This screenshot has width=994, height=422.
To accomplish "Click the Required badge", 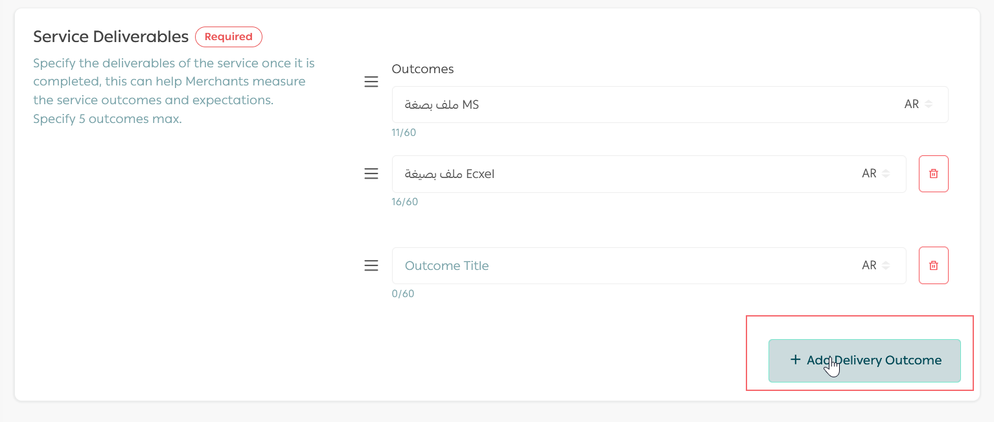I will pos(228,37).
